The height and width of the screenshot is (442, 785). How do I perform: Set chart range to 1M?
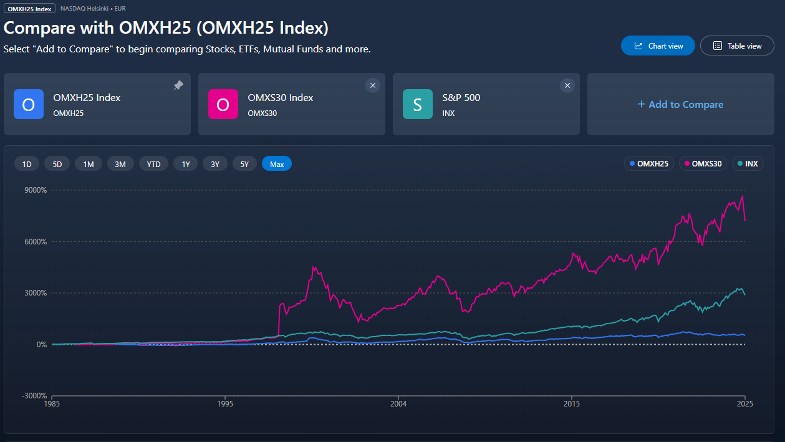tap(89, 164)
